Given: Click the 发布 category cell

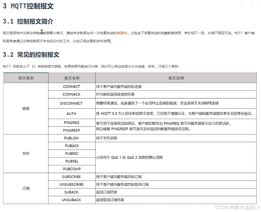Looking at the screenshot, I should click(26, 153).
